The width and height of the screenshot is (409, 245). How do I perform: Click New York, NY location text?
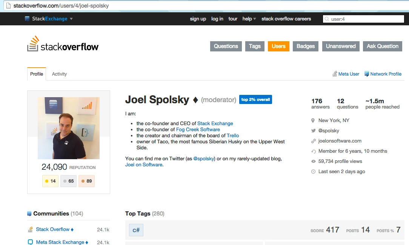coord(334,121)
